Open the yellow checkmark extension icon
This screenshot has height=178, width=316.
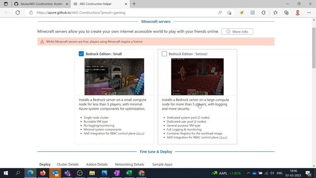pos(241,13)
